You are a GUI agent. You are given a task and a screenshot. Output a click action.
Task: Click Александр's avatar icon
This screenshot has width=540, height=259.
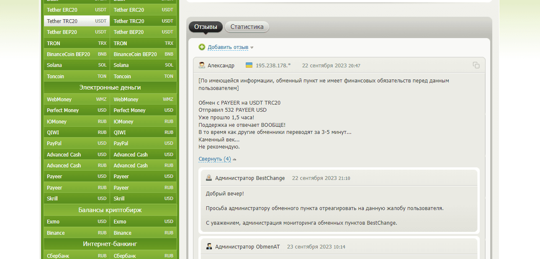coord(201,65)
